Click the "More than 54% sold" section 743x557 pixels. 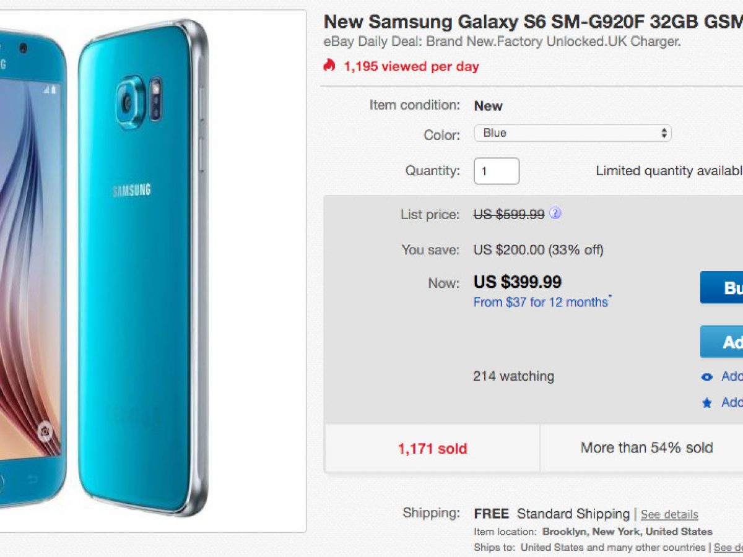(x=646, y=447)
